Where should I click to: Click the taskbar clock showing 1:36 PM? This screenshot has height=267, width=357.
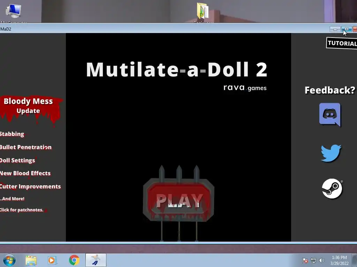[339, 260]
